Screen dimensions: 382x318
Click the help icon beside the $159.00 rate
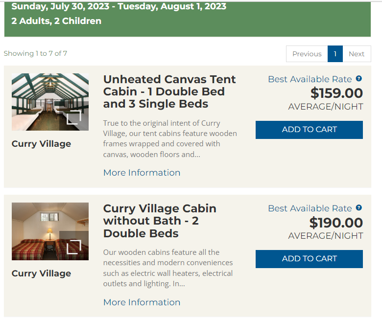(359, 79)
